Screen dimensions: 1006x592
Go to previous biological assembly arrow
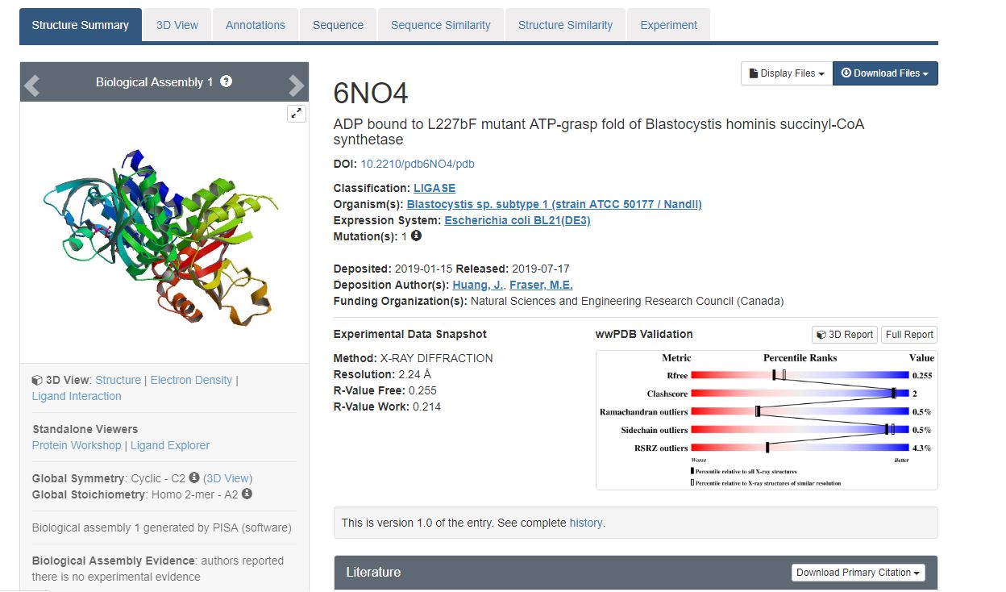pos(32,84)
